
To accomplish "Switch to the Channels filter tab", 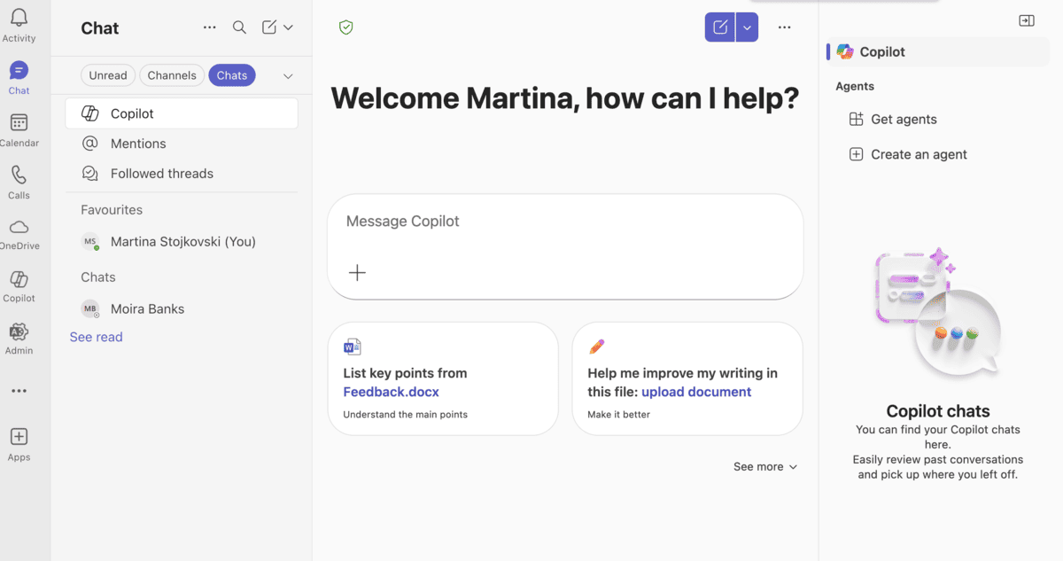I will 171,74.
